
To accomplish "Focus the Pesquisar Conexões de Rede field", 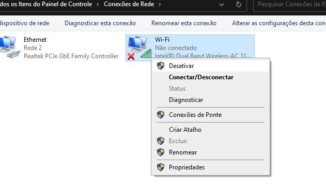I will pos(290,5).
